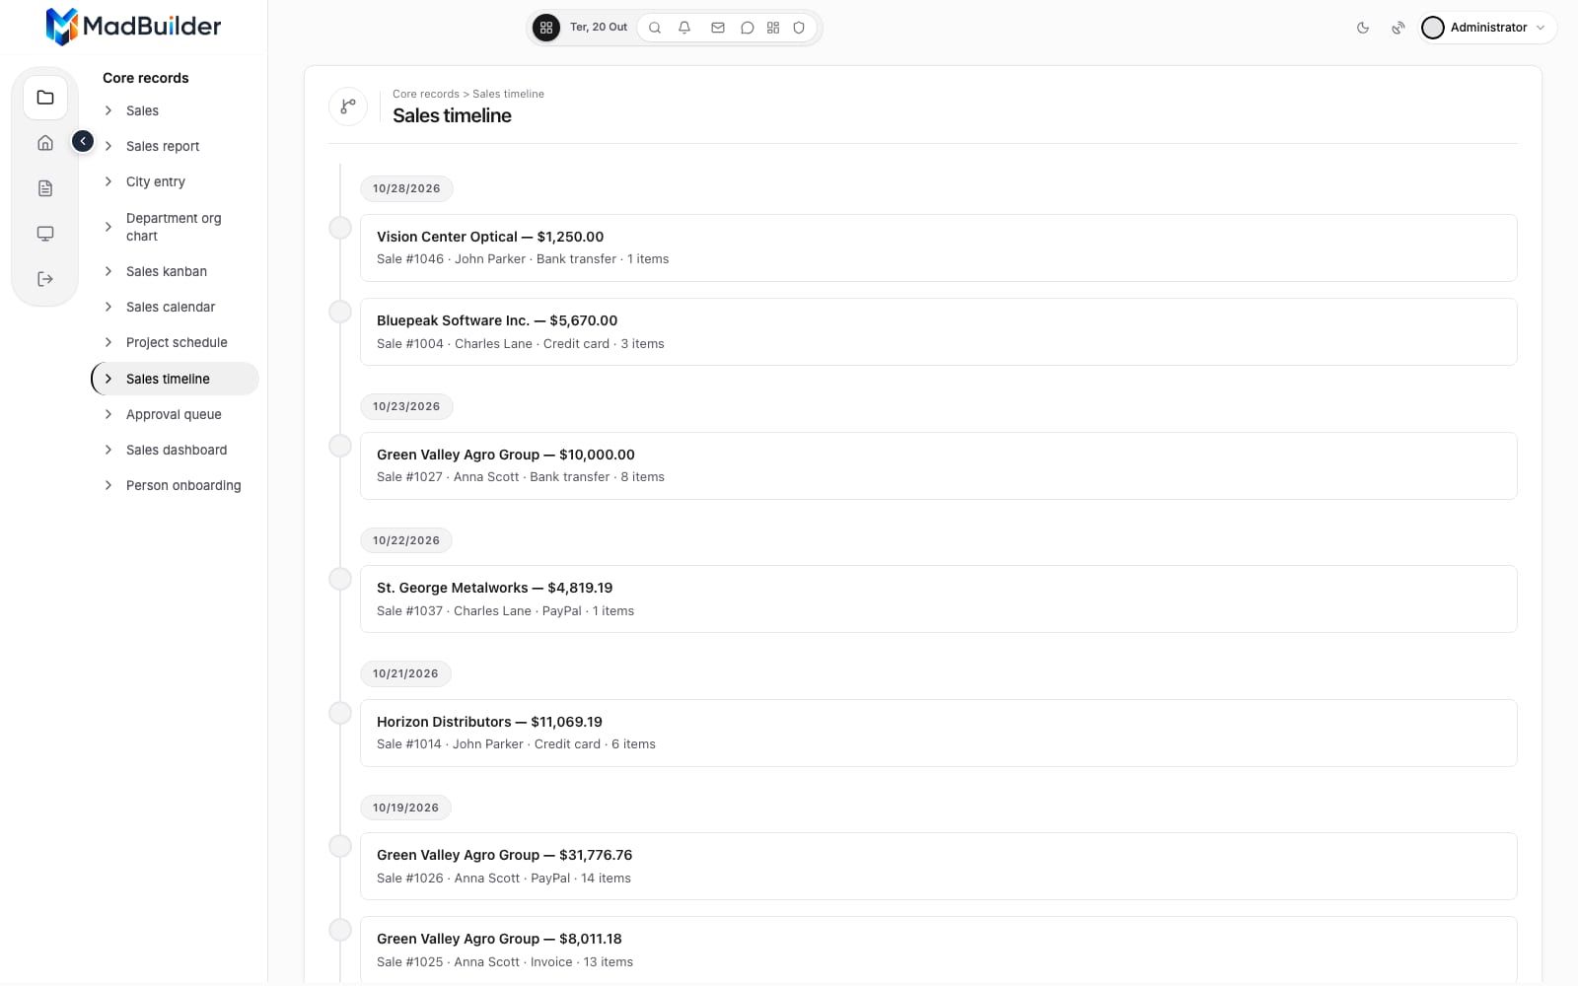Open the Vision Center Optical sale card
This screenshot has width=1578, height=986.
click(938, 247)
